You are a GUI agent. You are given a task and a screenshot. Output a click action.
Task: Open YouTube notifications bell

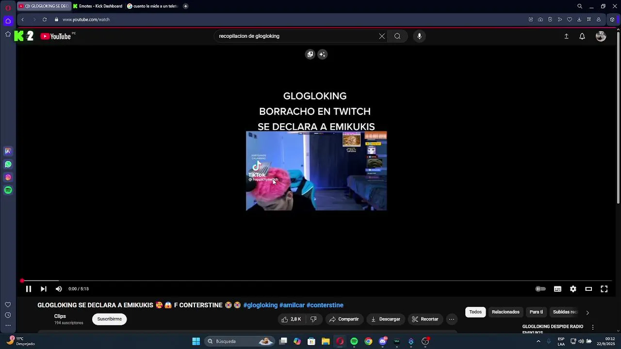582,36
